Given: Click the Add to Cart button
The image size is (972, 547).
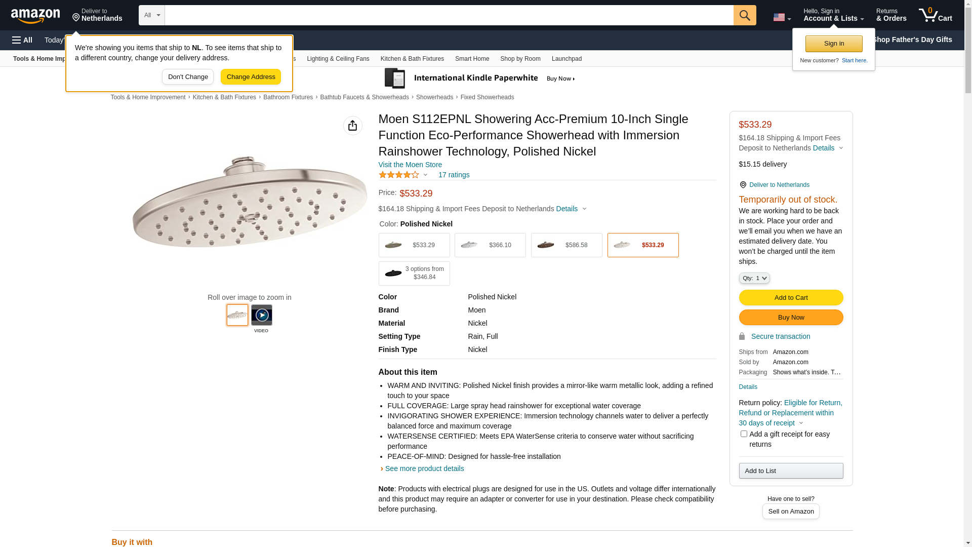Looking at the screenshot, I should [x=791, y=298].
